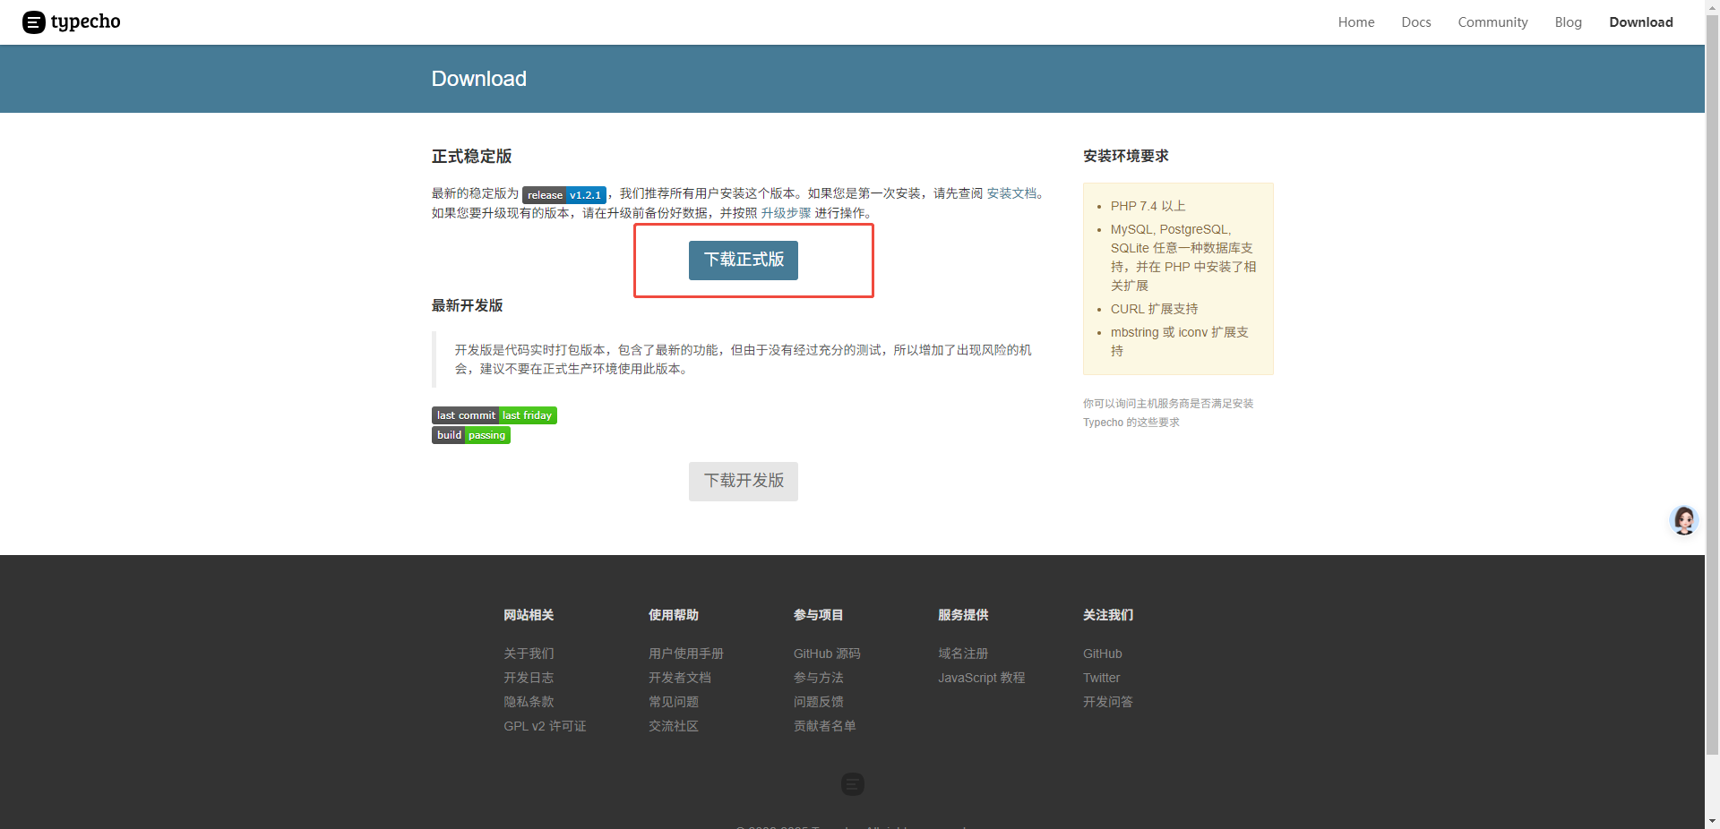
Task: Click the Download banner title
Action: click(x=479, y=79)
